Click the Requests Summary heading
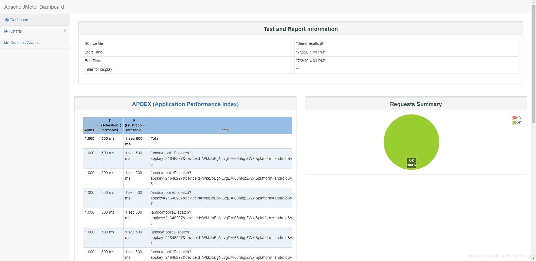 pos(416,104)
